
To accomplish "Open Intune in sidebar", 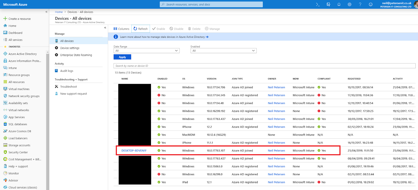I will (10, 68).
